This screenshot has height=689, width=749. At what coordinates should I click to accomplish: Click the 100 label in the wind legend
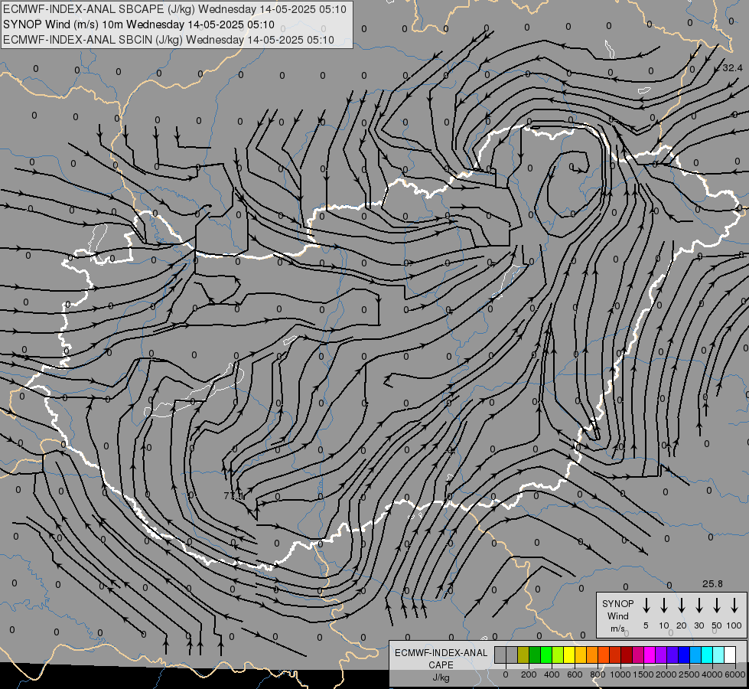tap(734, 625)
